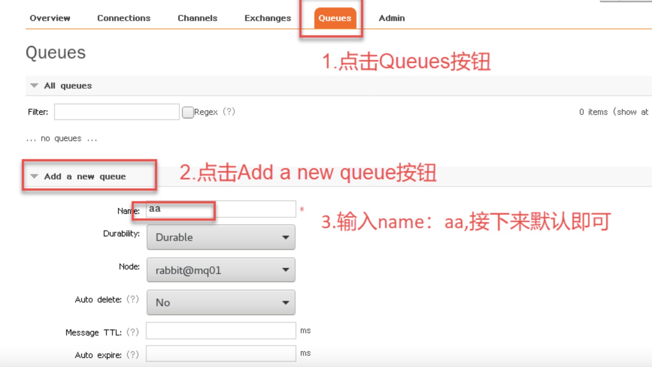Enable the Regex checkbox

(187, 112)
